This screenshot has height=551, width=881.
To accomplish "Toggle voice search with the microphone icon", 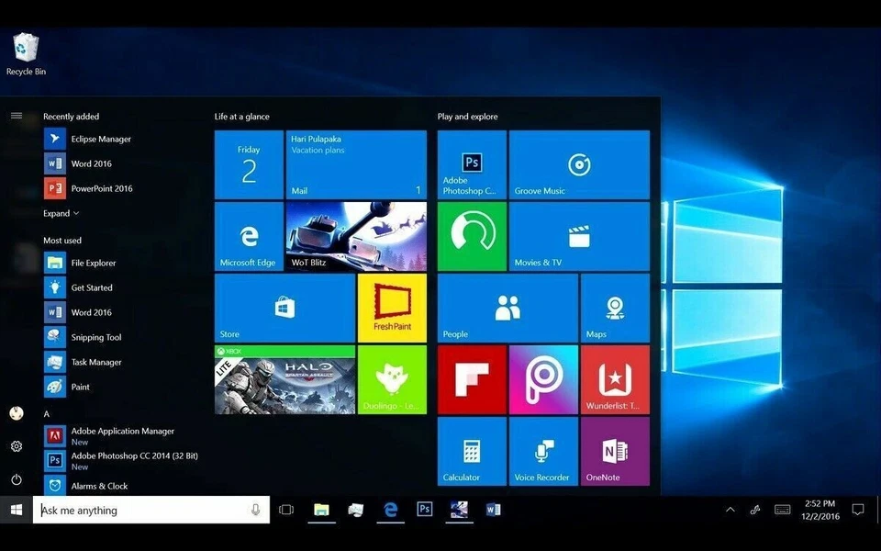I will (x=256, y=510).
